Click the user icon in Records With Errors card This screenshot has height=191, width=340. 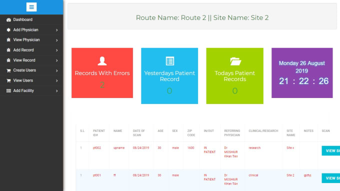[102, 61]
